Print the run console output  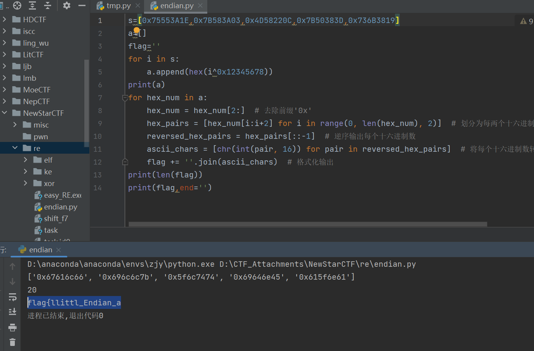(x=12, y=327)
